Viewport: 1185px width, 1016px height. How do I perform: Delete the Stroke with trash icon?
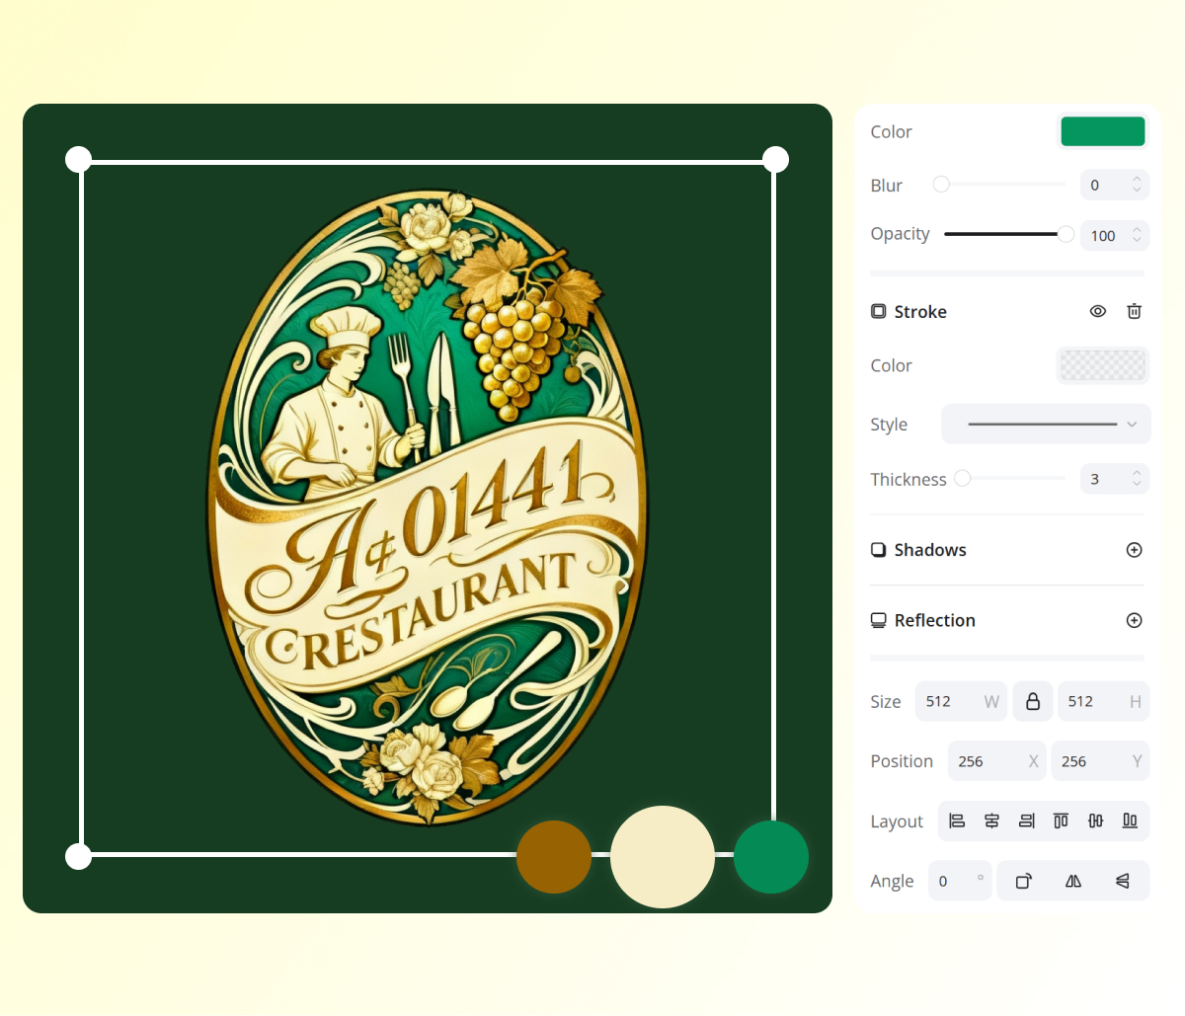[x=1134, y=312]
